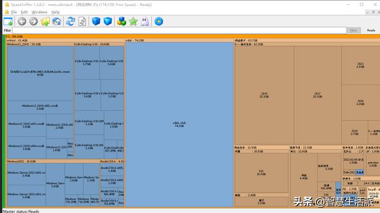Select the vdisk.vhdx 74.2GB block

pyautogui.click(x=179, y=125)
